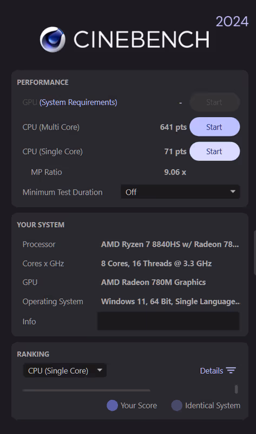Open the Details ranking link
Viewport: 256px width, 434px height.
click(212, 371)
